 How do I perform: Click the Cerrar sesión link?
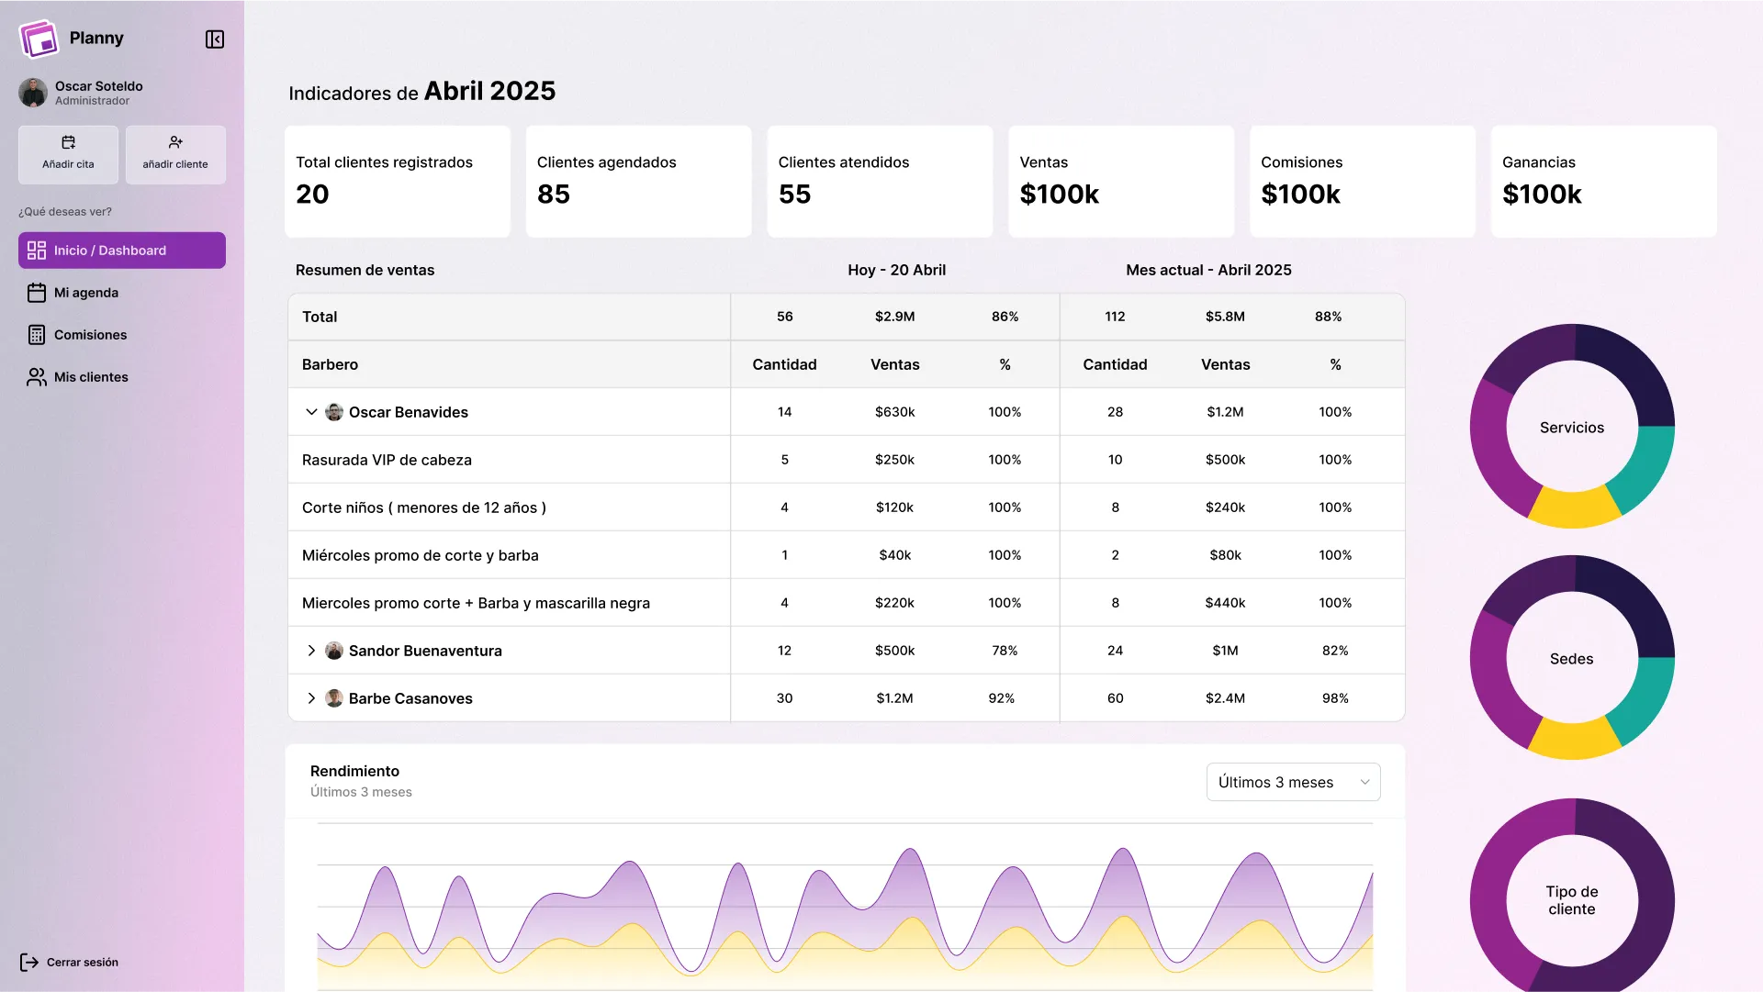82,962
